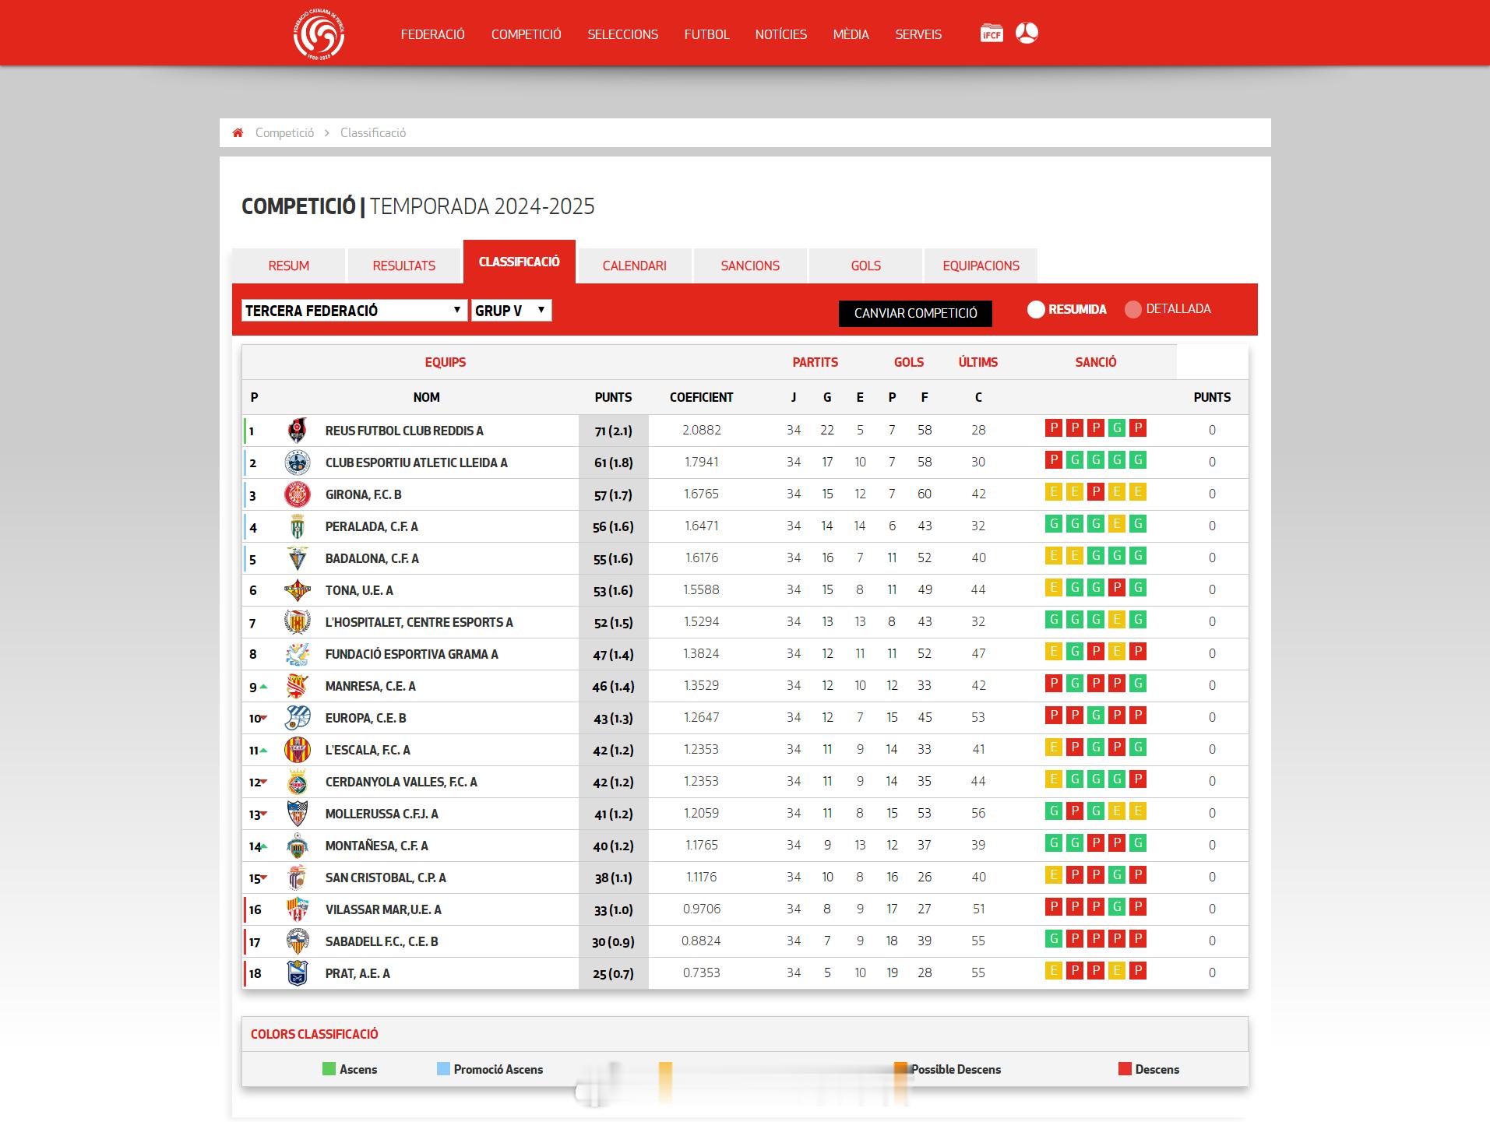Click Girona B's red P result badge
1490x1122 pixels.
pyautogui.click(x=1096, y=491)
